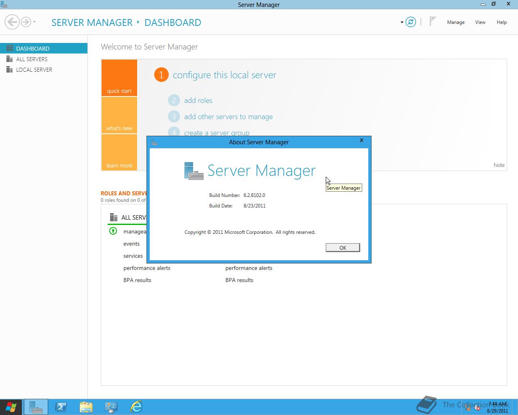Click create a server group link
The height and width of the screenshot is (415, 518).
click(x=217, y=133)
